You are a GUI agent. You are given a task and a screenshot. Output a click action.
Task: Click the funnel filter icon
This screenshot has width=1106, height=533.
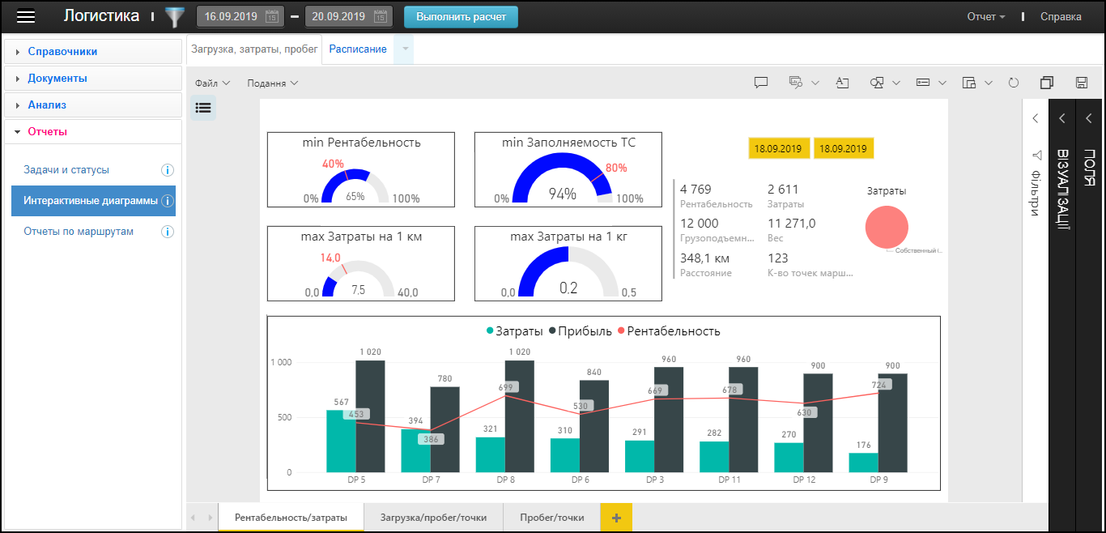click(x=174, y=16)
